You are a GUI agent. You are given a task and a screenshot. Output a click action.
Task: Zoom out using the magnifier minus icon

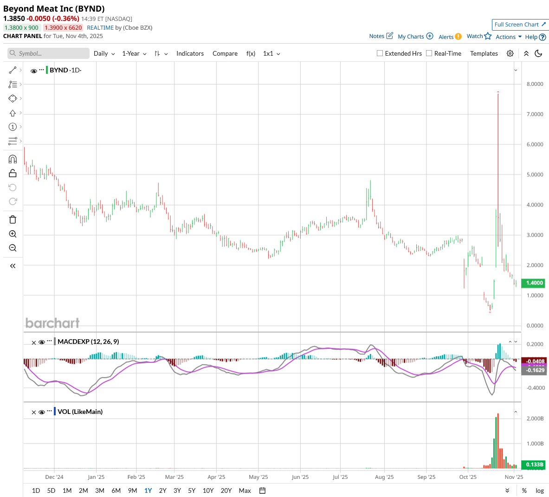[13, 248]
